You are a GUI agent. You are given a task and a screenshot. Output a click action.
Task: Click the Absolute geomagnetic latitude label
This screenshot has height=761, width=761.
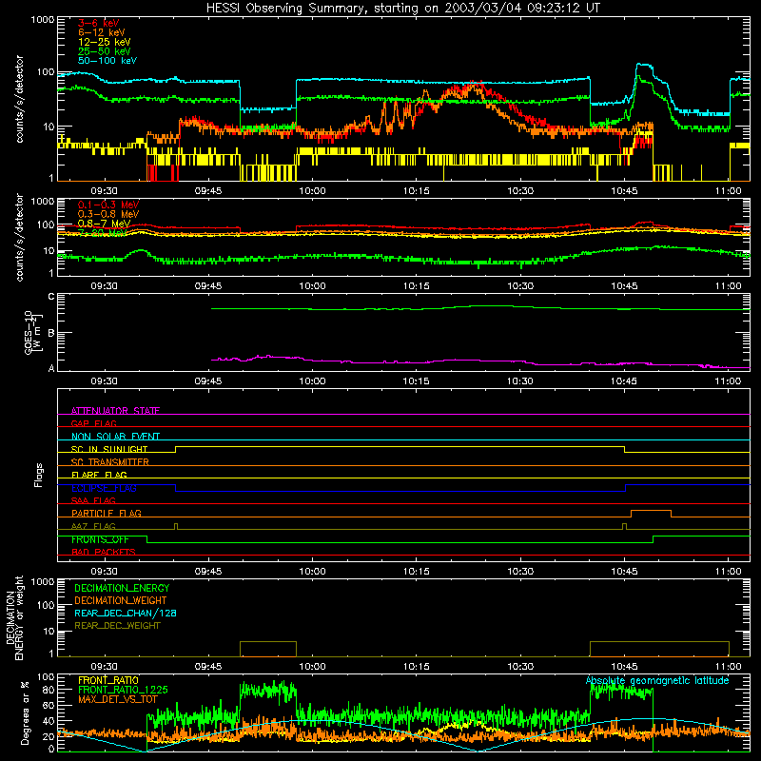tap(657, 680)
